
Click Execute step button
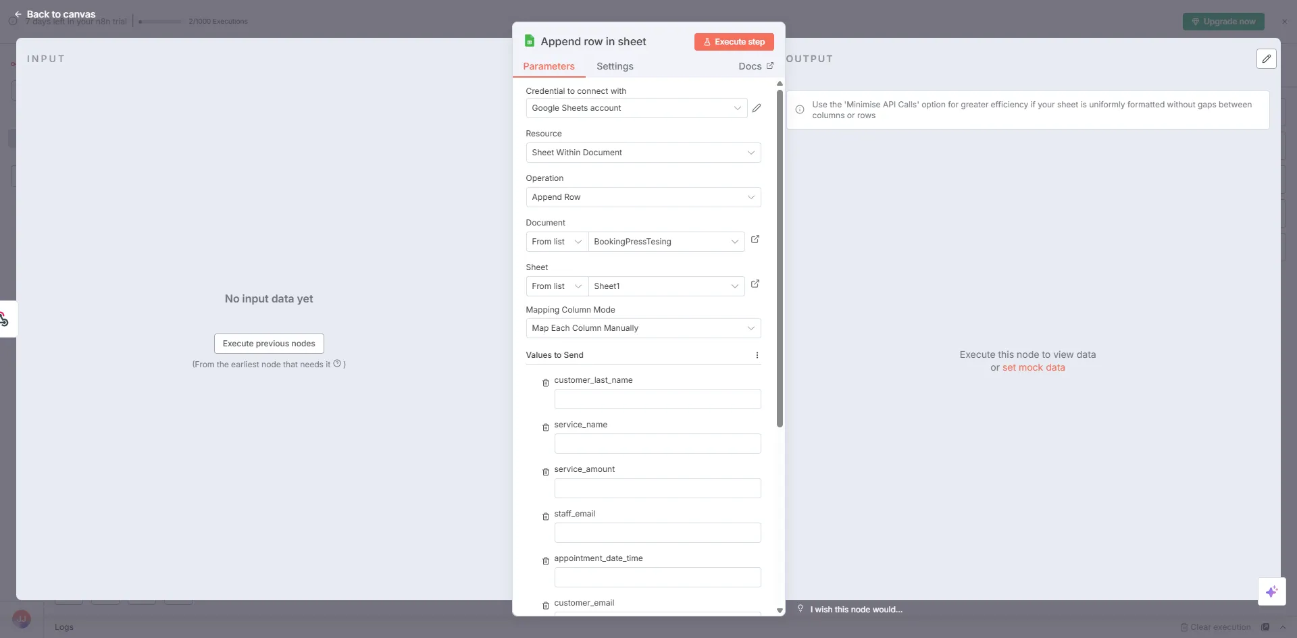coord(734,42)
